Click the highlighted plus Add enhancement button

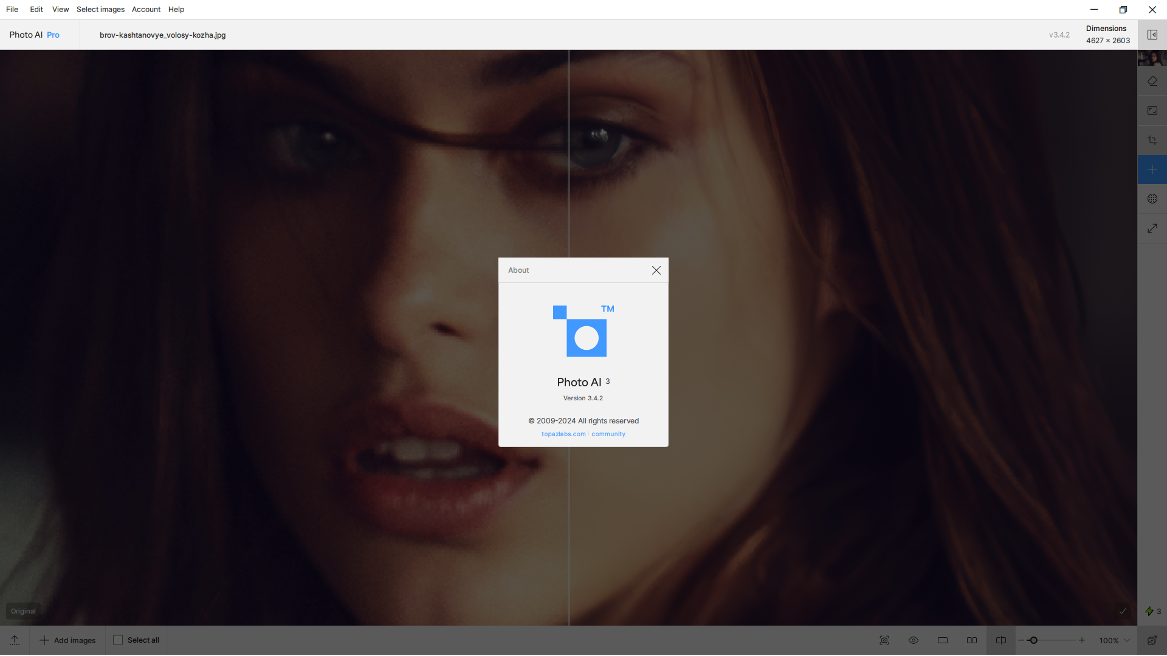pyautogui.click(x=1152, y=169)
